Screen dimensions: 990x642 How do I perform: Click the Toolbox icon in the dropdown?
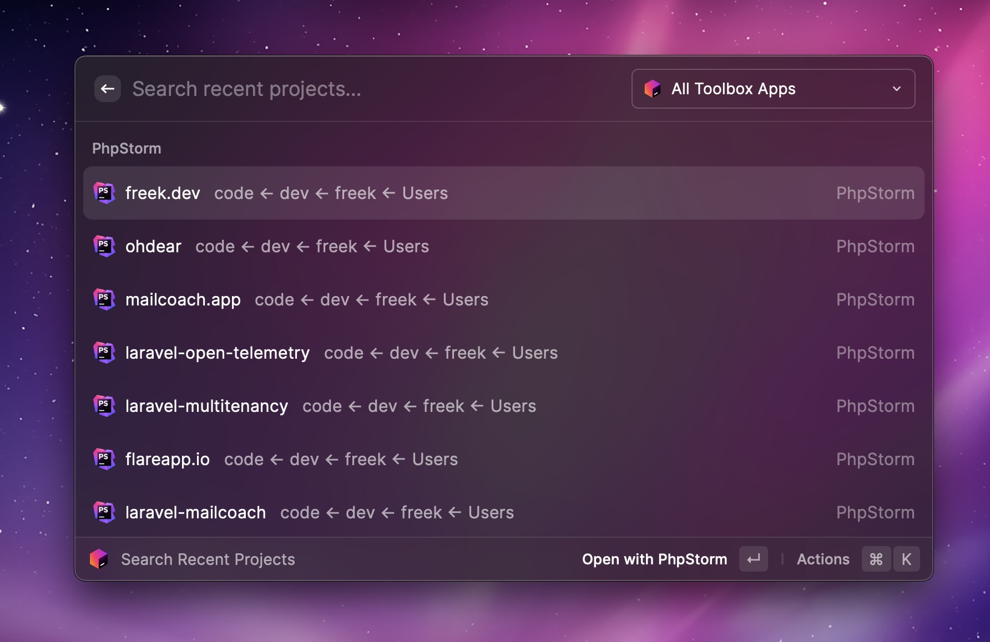click(x=653, y=89)
